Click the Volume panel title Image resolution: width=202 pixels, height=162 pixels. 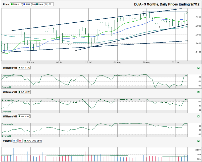(x=7, y=141)
